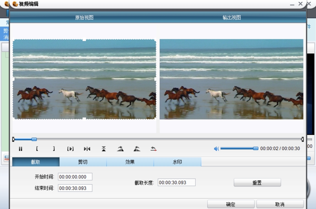The height and width of the screenshot is (209, 316).
Task: Click the 截取长度 input field
Action: pyautogui.click(x=176, y=182)
